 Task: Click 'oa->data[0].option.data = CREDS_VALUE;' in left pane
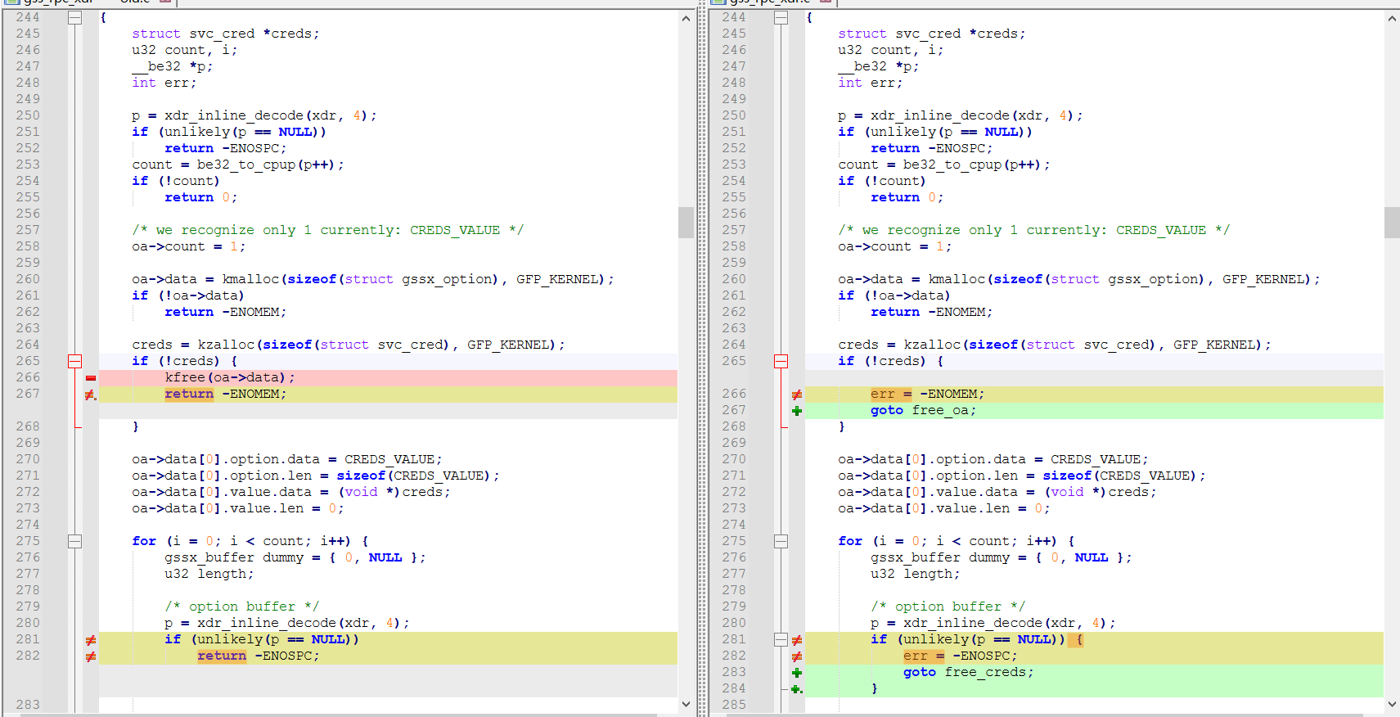(x=287, y=459)
